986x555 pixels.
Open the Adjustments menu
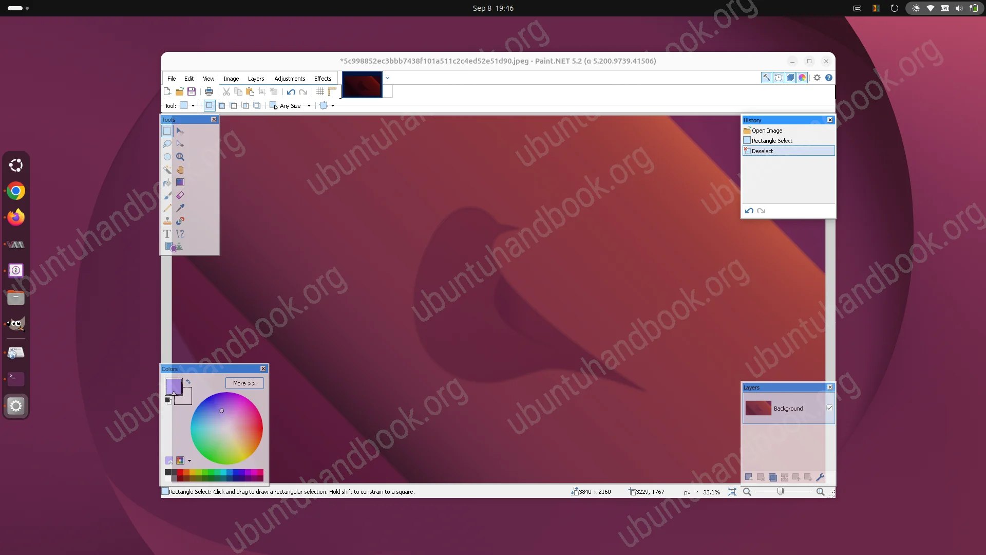point(290,79)
